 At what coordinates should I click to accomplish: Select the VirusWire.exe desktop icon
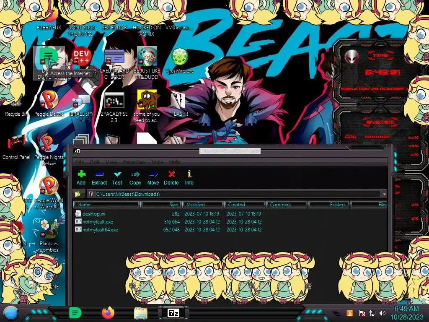click(179, 61)
